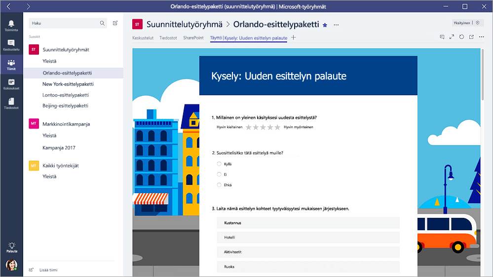
Task: Add a new tab with plus icon
Action: click(x=293, y=37)
